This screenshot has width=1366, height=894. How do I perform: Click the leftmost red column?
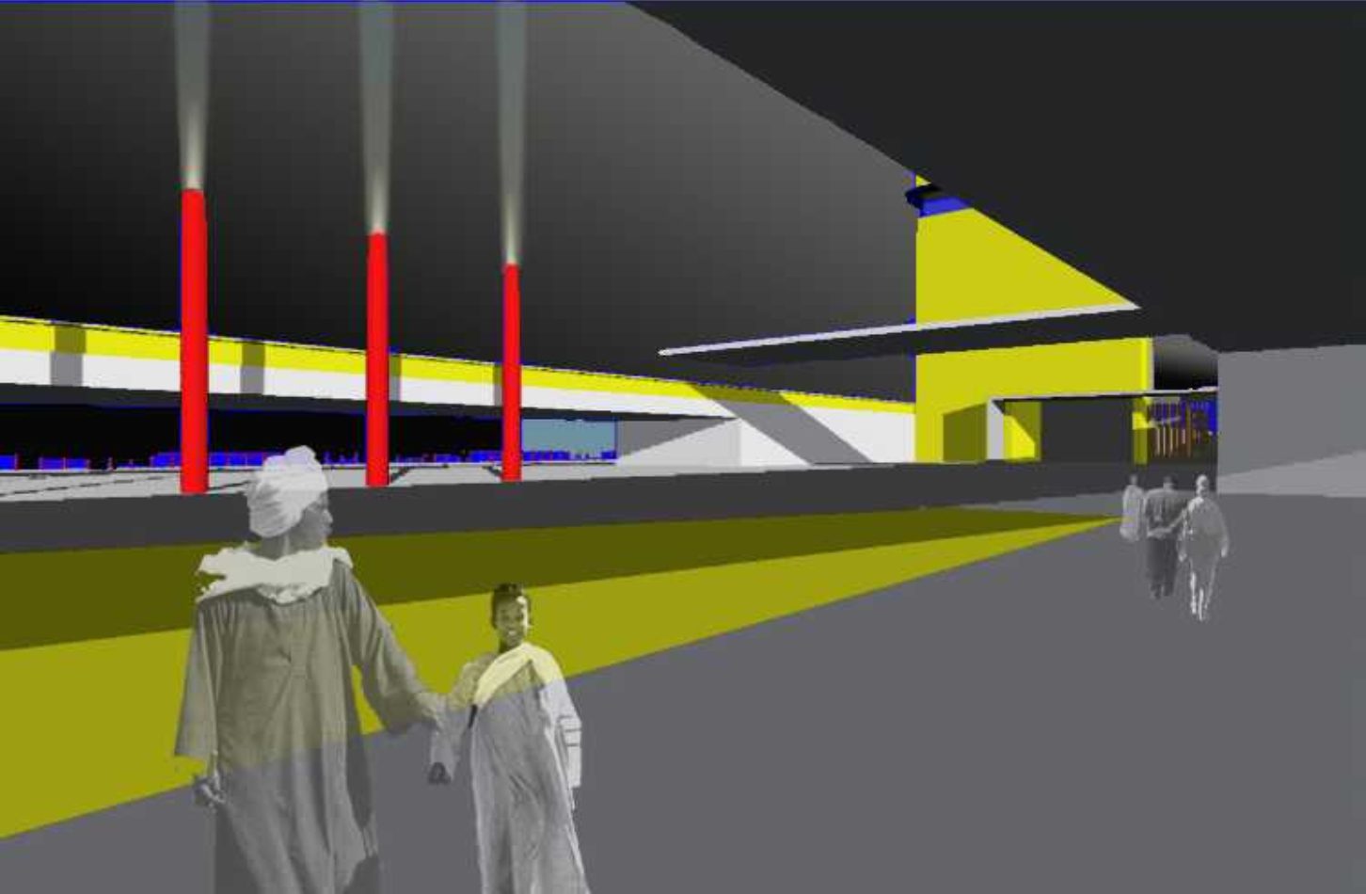(x=194, y=339)
